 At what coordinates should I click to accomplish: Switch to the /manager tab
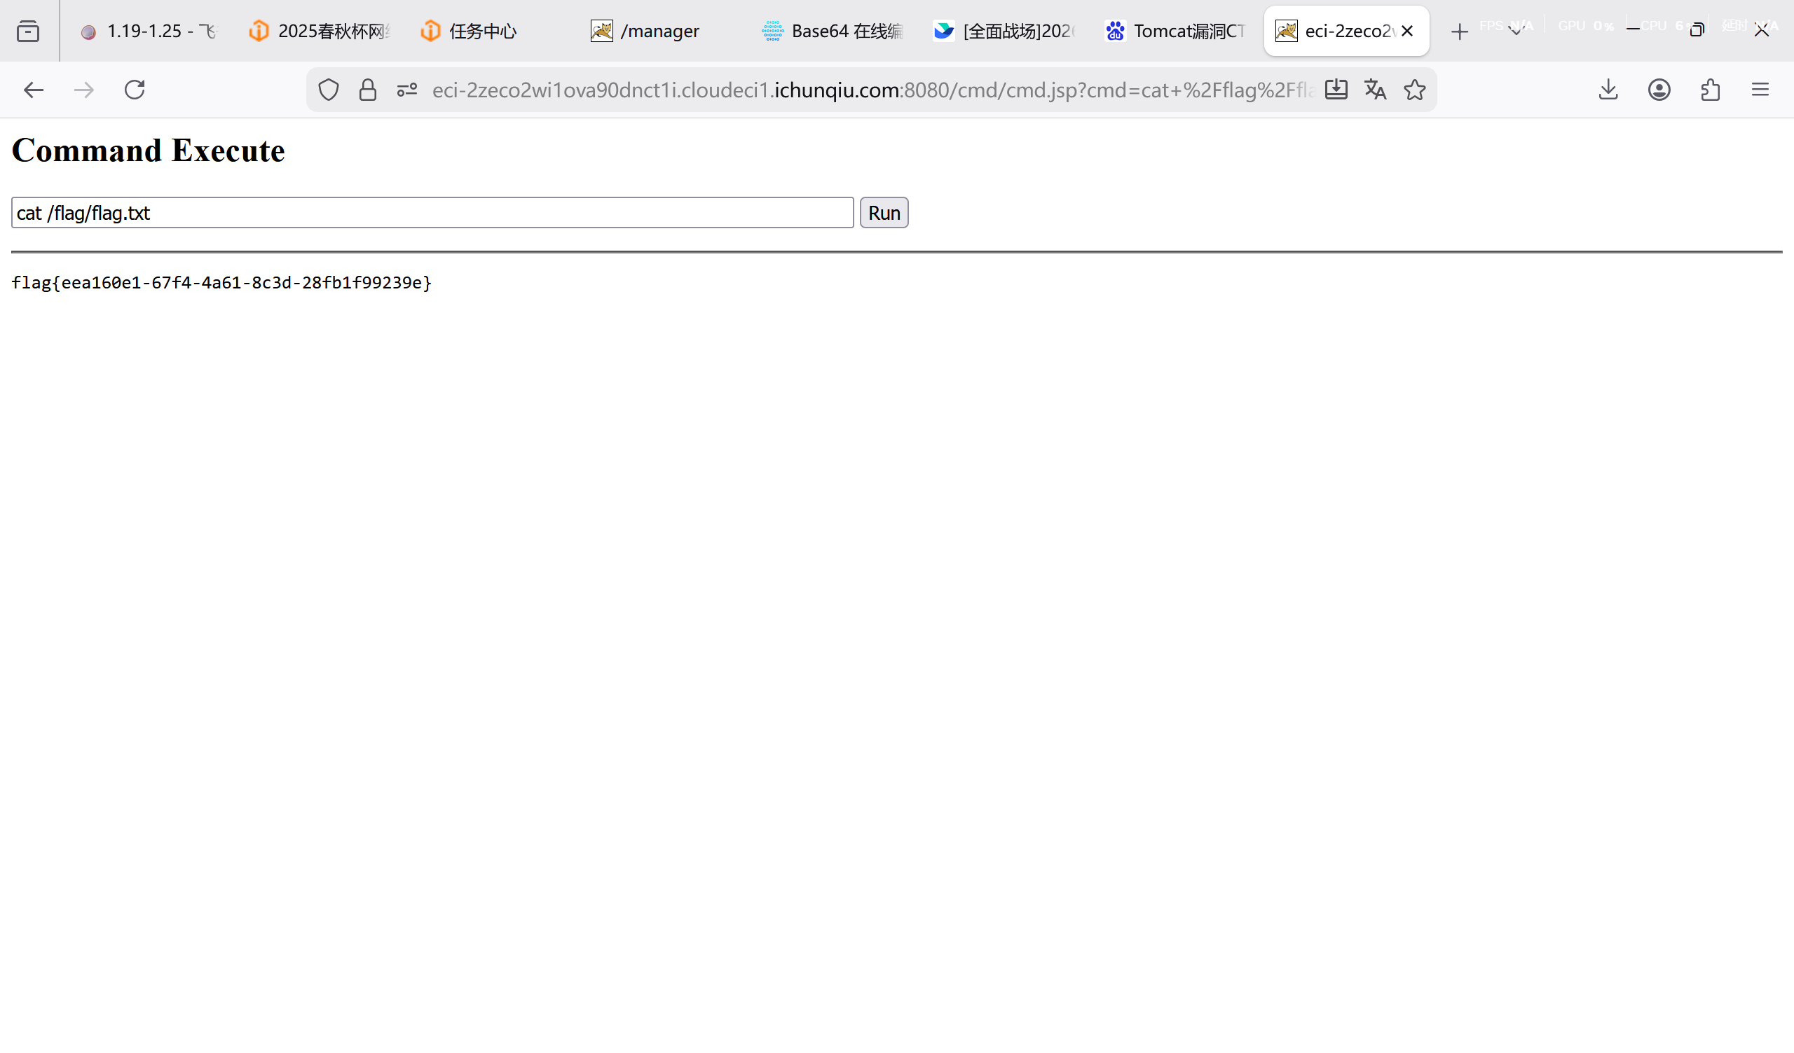(x=659, y=32)
